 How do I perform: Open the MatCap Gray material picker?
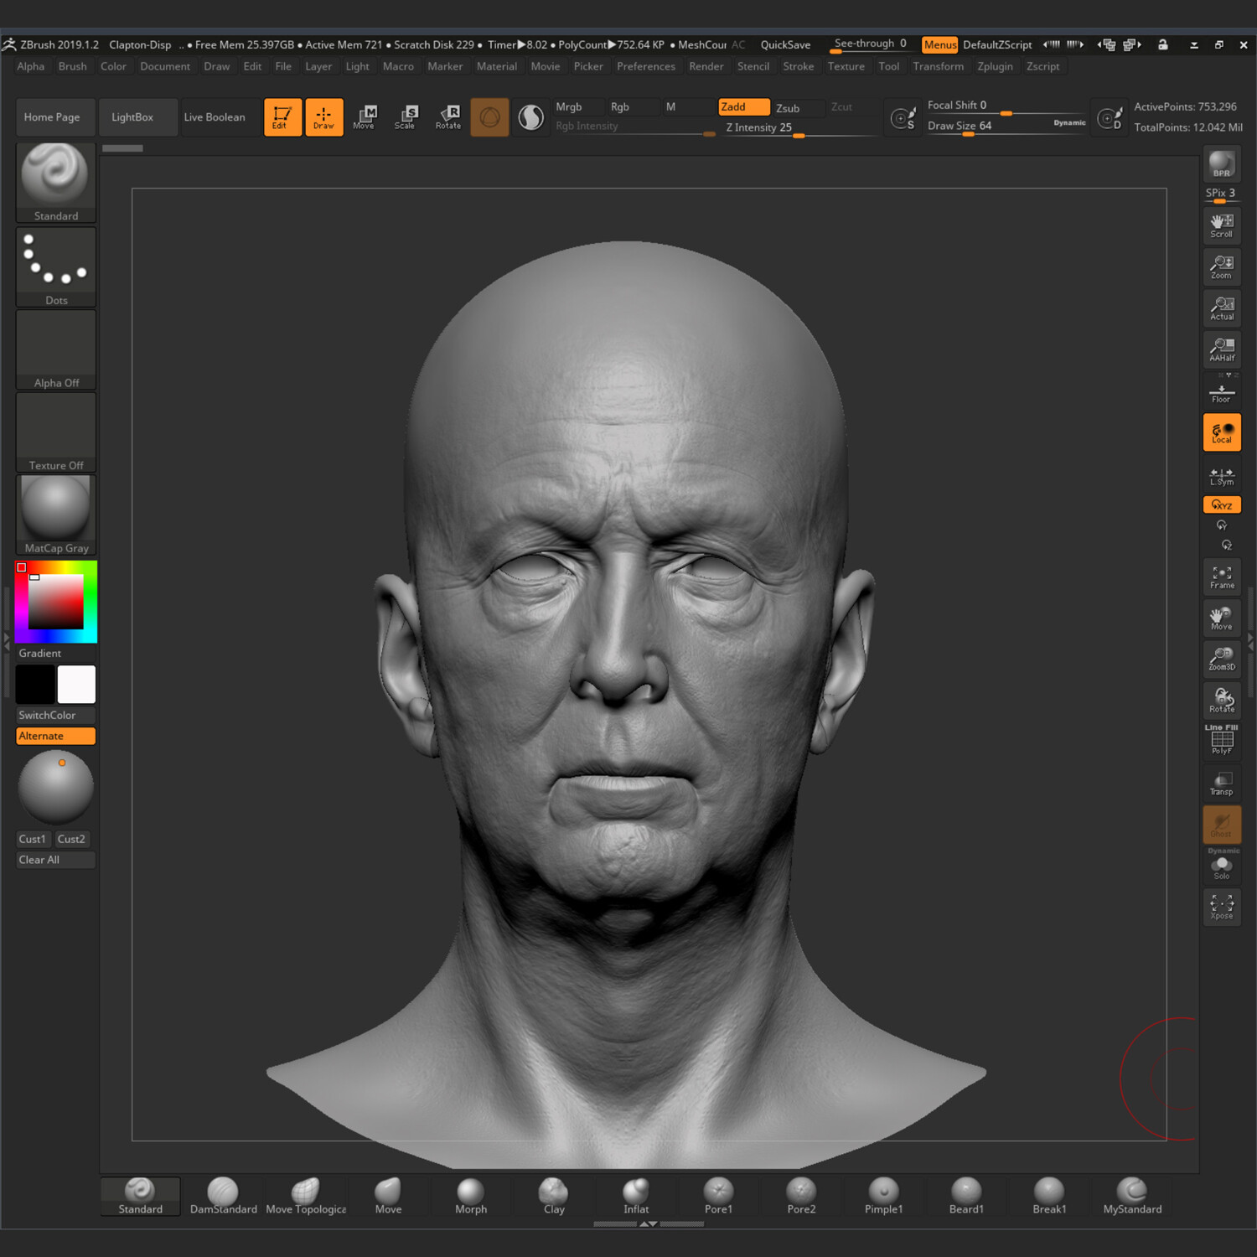pos(55,514)
